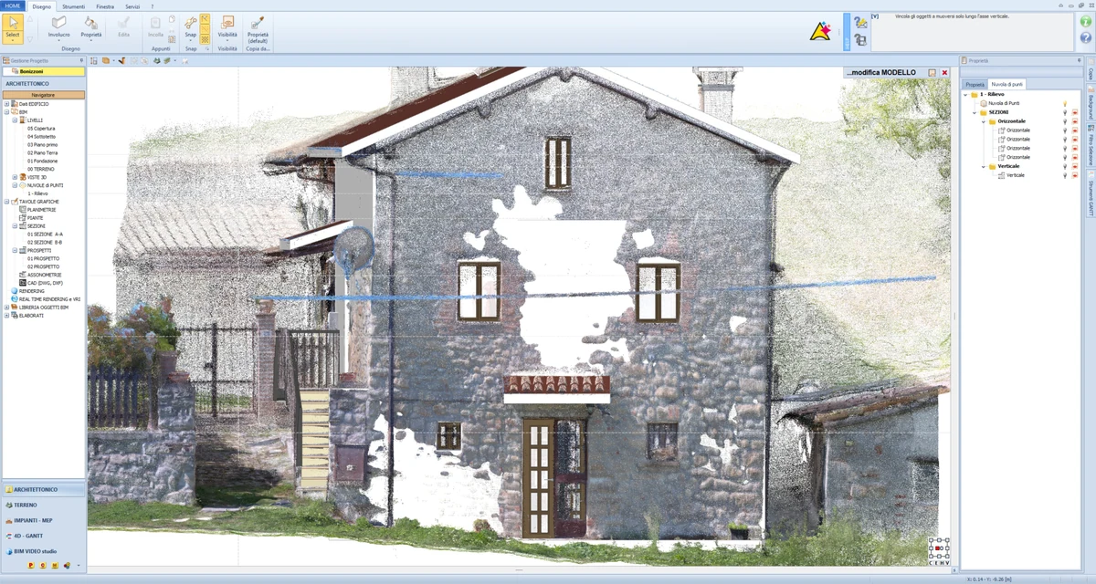Viewport: 1096px width, 584px height.
Task: Toggle the top snap mode button
Action: click(205, 18)
